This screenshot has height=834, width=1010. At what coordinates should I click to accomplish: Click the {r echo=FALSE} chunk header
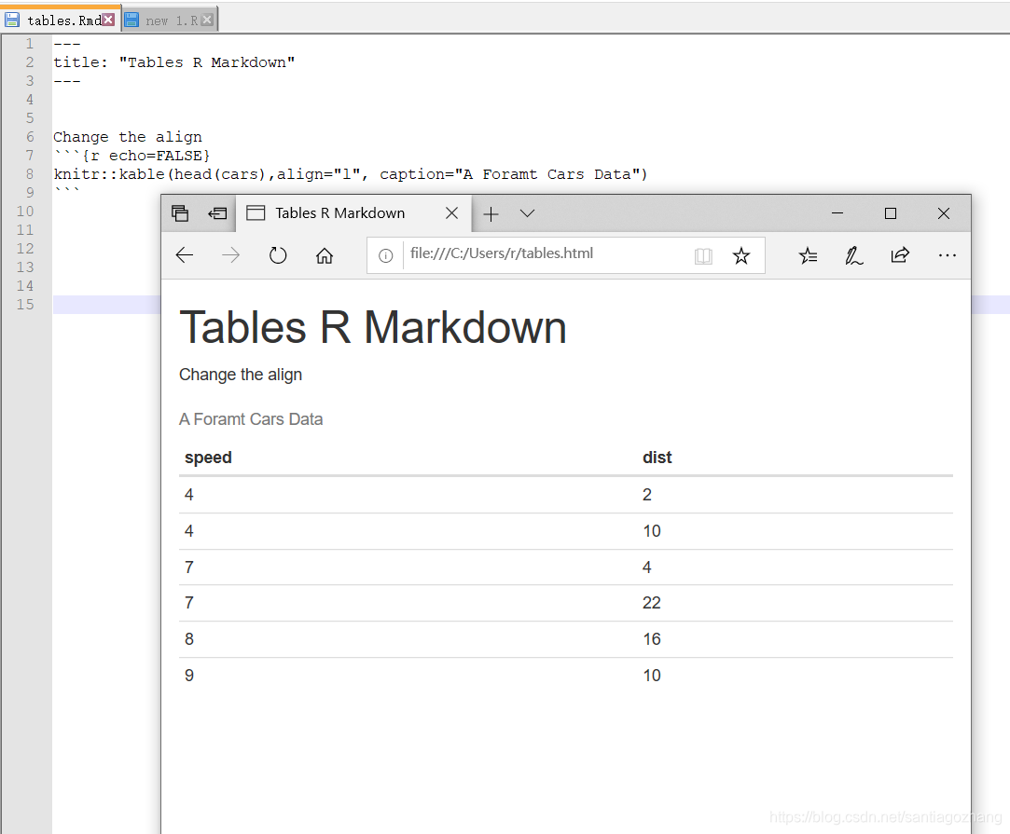(131, 156)
